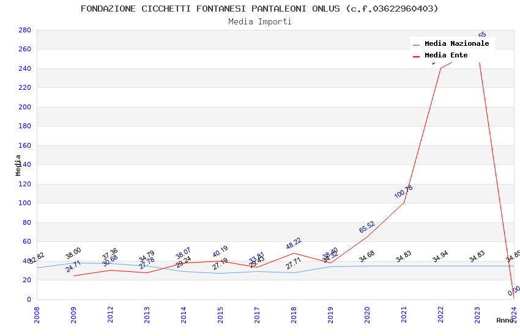Click the x-axis year 2009
The height and width of the screenshot is (336, 520).
[x=73, y=315]
